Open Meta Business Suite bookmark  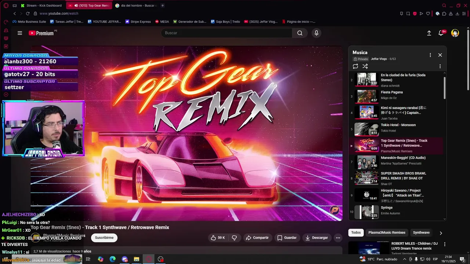click(x=29, y=22)
